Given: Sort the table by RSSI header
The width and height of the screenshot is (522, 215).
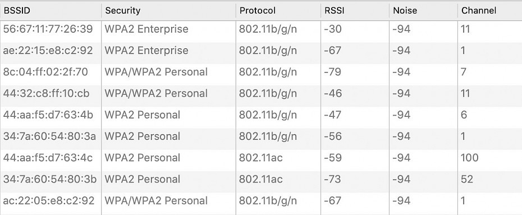Looking at the screenshot, I should click(355, 11).
